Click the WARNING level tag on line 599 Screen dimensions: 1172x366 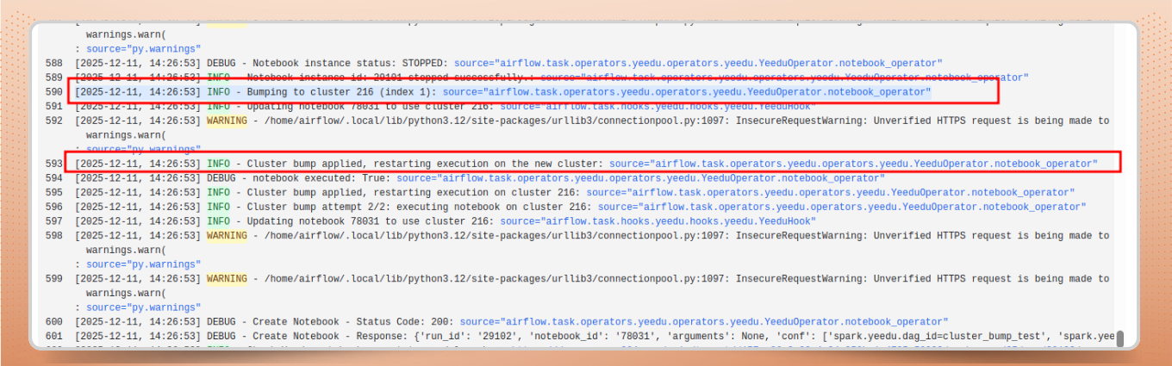pyautogui.click(x=227, y=279)
